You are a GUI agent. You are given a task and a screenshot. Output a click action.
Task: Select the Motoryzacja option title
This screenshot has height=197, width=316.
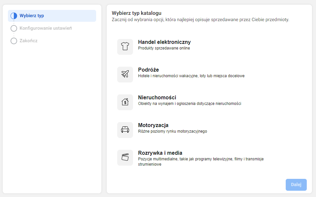(x=153, y=125)
